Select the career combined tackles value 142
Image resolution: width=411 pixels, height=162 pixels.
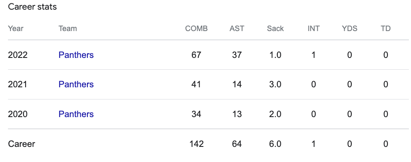pyautogui.click(x=196, y=144)
